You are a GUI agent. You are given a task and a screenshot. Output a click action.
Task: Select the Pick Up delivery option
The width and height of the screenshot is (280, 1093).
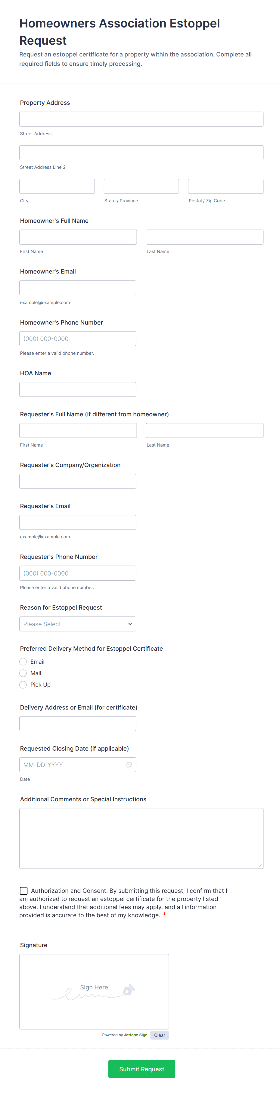[23, 684]
